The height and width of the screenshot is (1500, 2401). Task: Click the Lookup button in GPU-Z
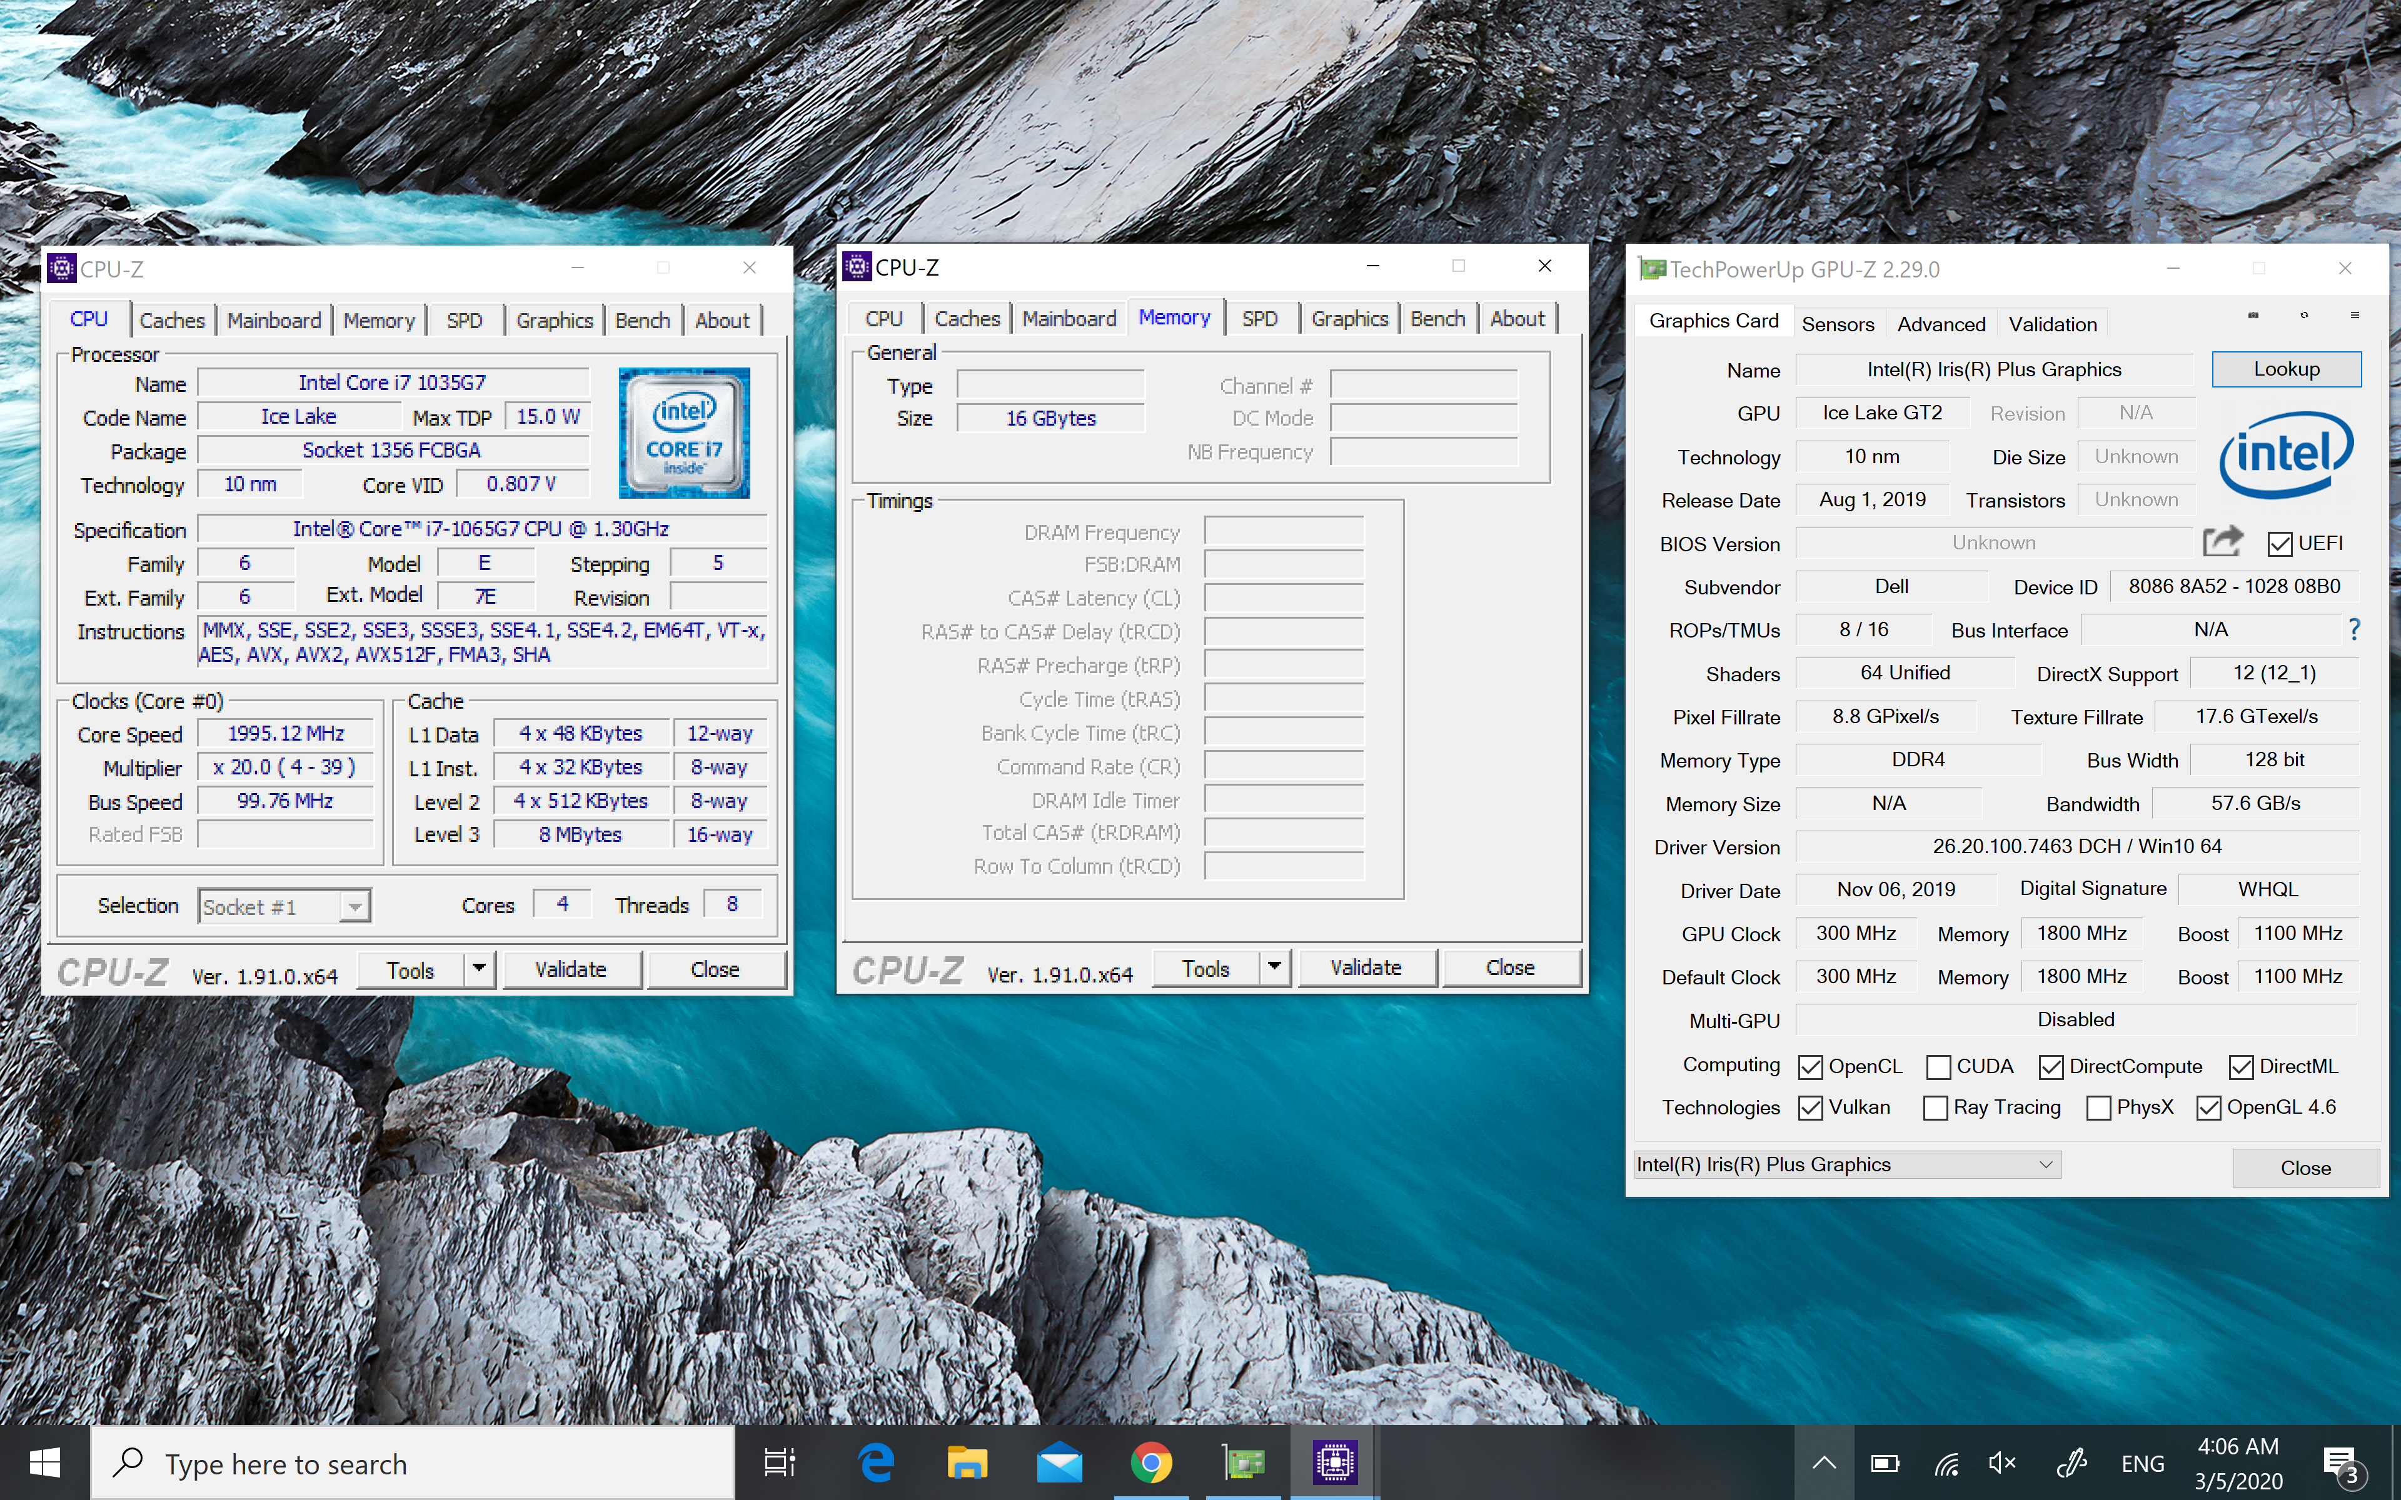[2286, 369]
